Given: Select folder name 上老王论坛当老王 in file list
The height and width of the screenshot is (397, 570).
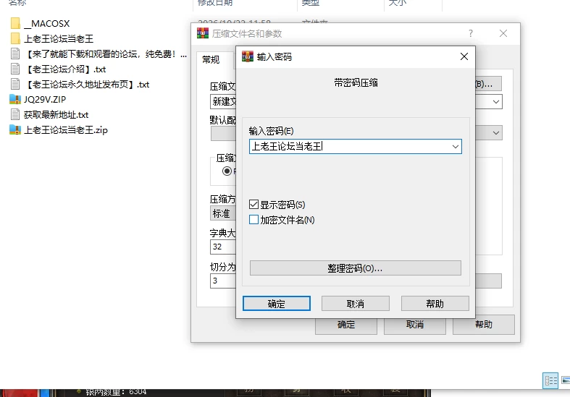Looking at the screenshot, I should [x=59, y=38].
